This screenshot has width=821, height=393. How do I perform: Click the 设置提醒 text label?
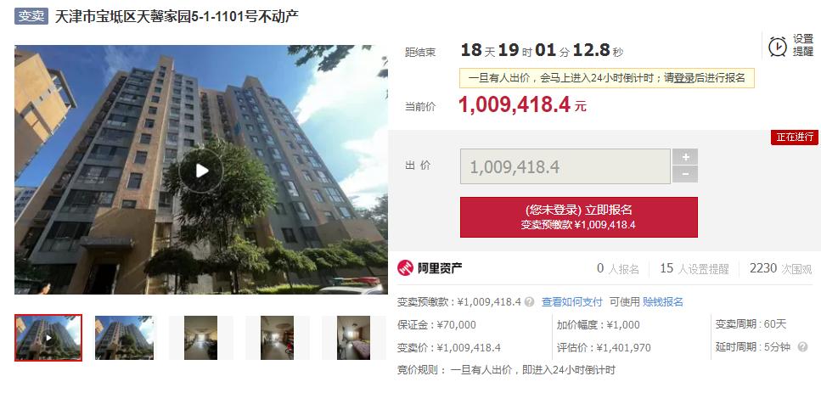(x=802, y=46)
